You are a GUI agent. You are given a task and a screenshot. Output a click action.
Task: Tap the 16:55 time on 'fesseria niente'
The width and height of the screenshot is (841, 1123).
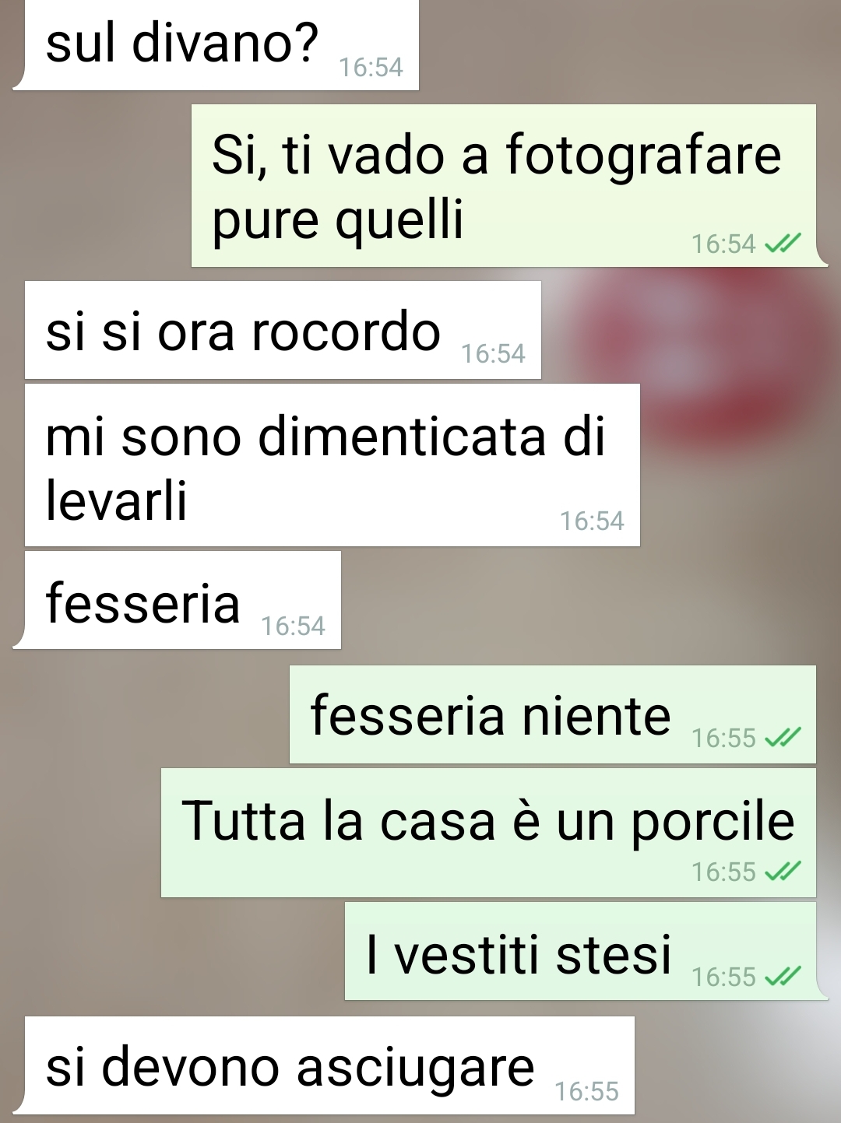(723, 738)
